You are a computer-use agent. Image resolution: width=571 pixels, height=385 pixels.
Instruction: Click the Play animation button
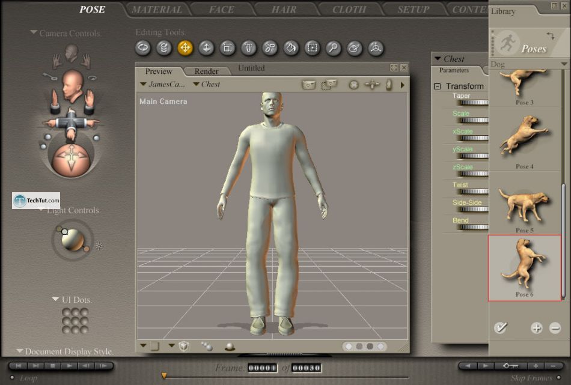click(x=69, y=366)
